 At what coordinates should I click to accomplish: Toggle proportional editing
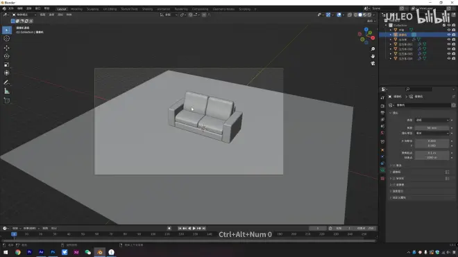(x=204, y=15)
